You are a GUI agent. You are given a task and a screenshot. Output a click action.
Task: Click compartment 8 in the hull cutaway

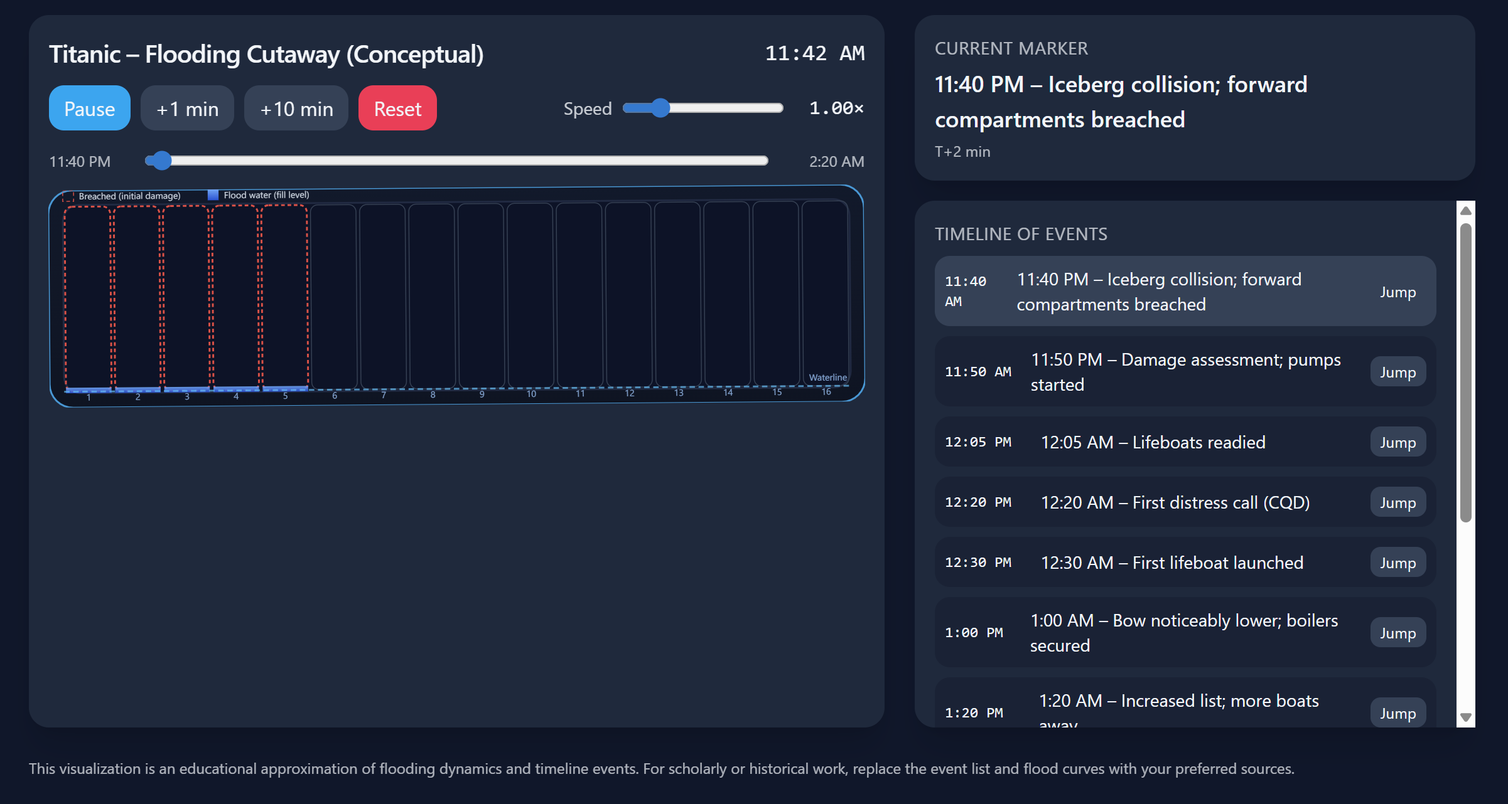[x=432, y=295]
